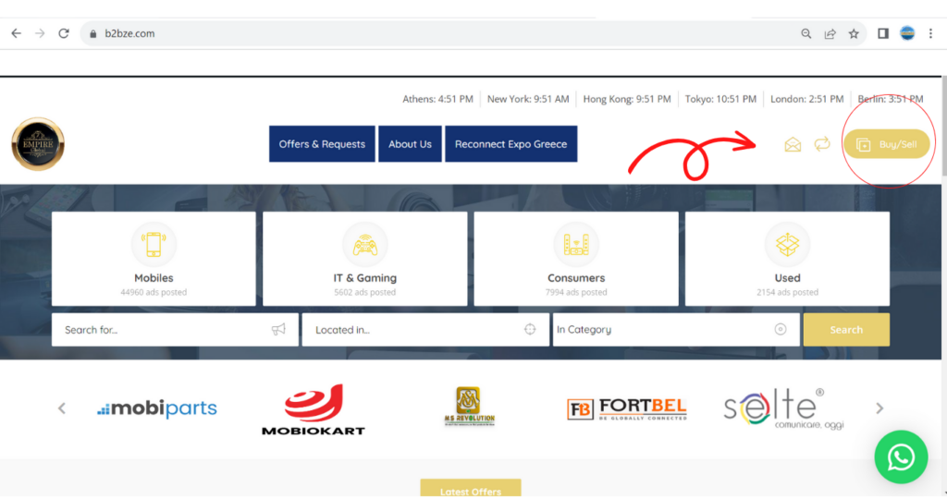
Task: Open Offers & Requests menu item
Action: [x=322, y=144]
